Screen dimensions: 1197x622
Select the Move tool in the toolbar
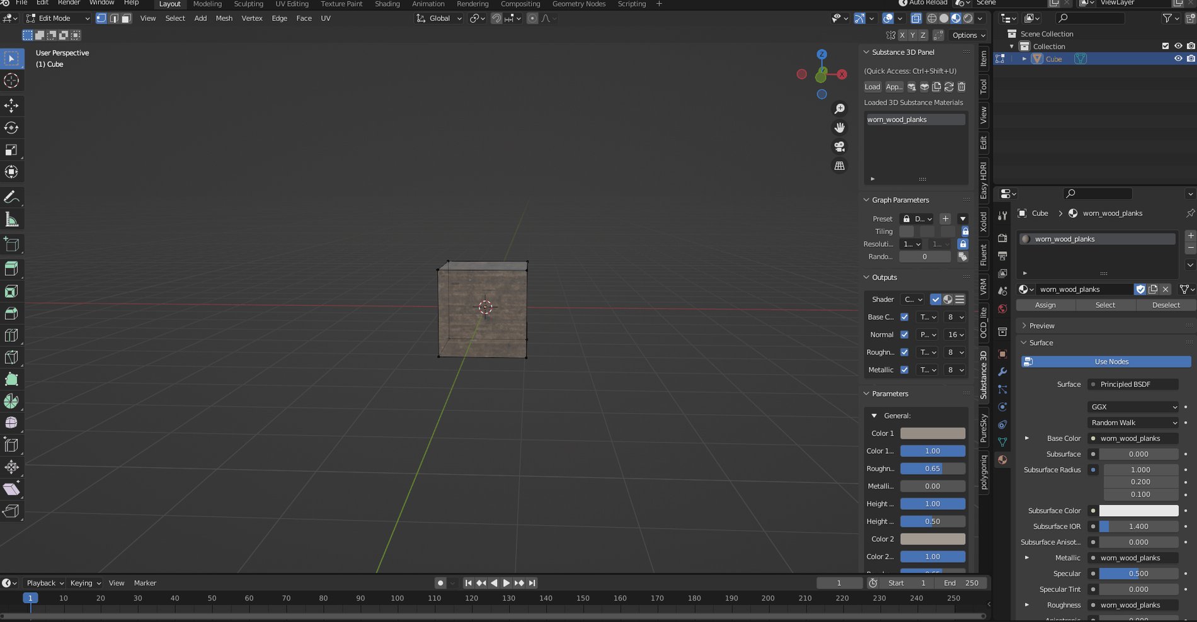[11, 106]
